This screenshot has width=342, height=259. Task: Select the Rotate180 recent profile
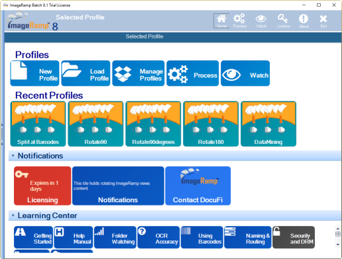(x=211, y=124)
